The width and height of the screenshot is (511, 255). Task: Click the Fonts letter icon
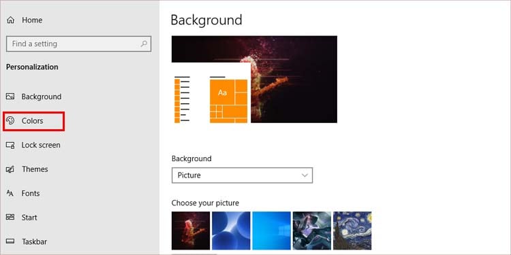[10, 193]
